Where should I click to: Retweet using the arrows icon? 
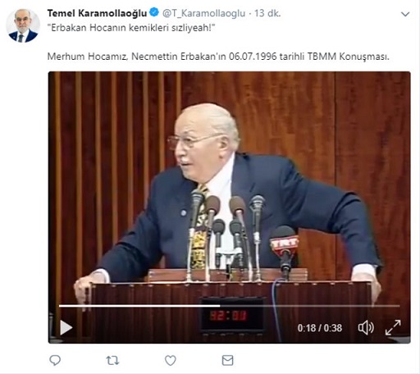tap(112, 360)
